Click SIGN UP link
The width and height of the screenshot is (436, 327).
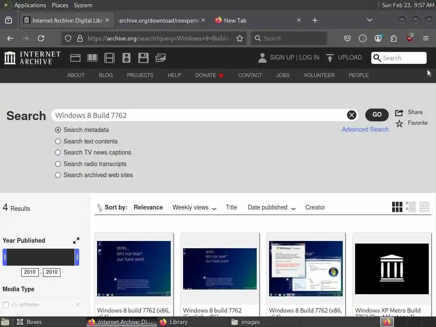point(282,57)
